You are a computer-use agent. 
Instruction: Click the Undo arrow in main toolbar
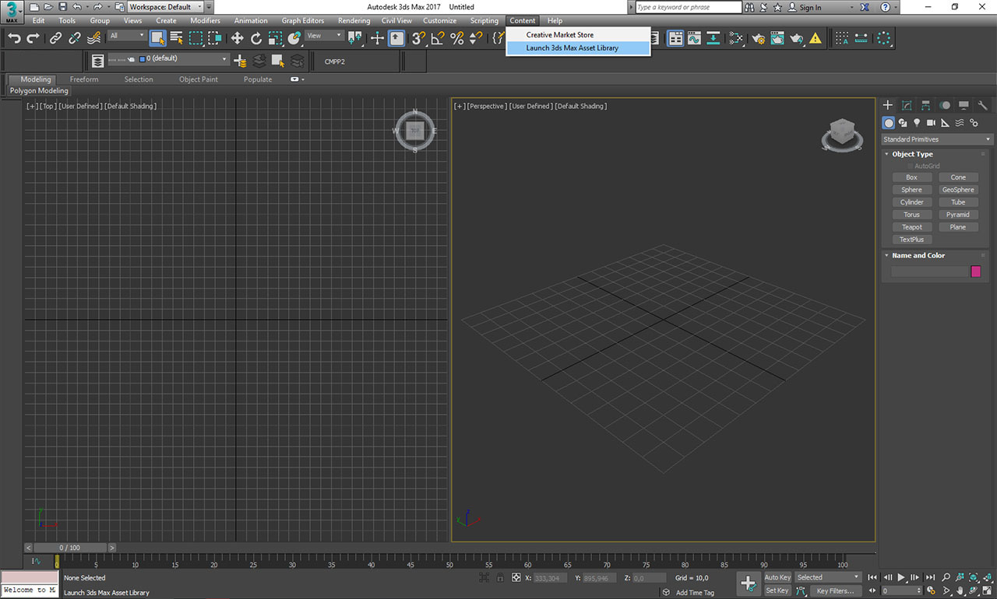click(14, 38)
